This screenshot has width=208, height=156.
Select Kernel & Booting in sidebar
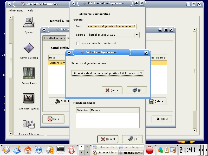coord(29,48)
